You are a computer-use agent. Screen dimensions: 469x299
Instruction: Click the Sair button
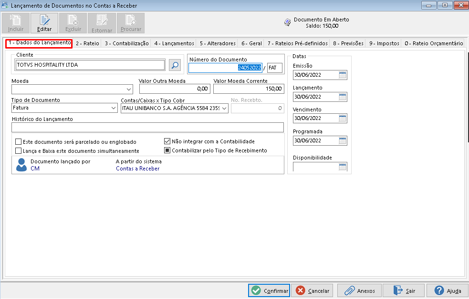(x=404, y=290)
